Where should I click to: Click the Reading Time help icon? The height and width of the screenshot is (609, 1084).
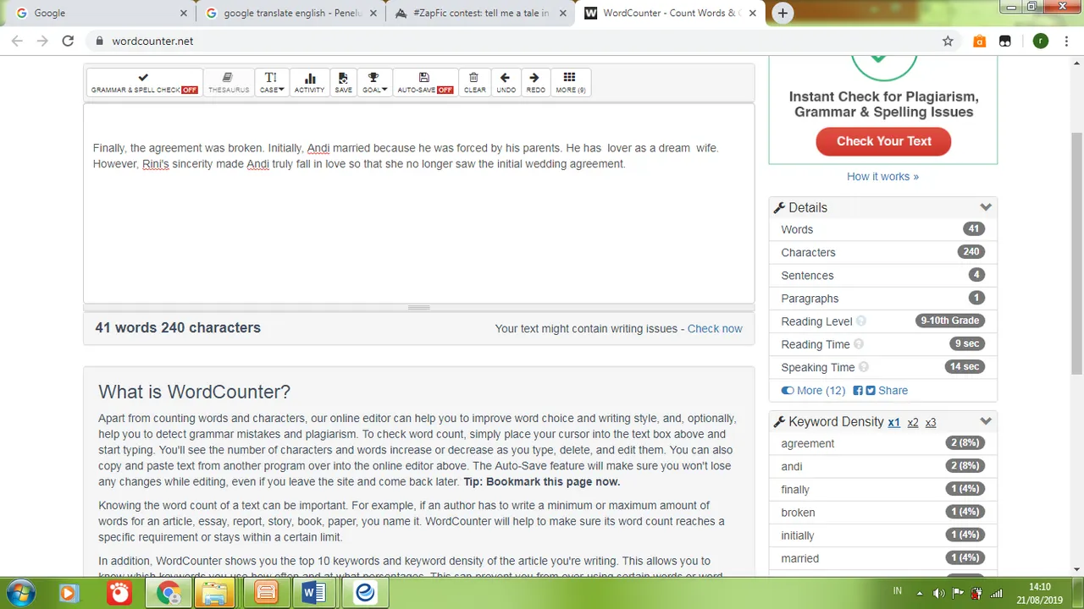[x=858, y=344]
